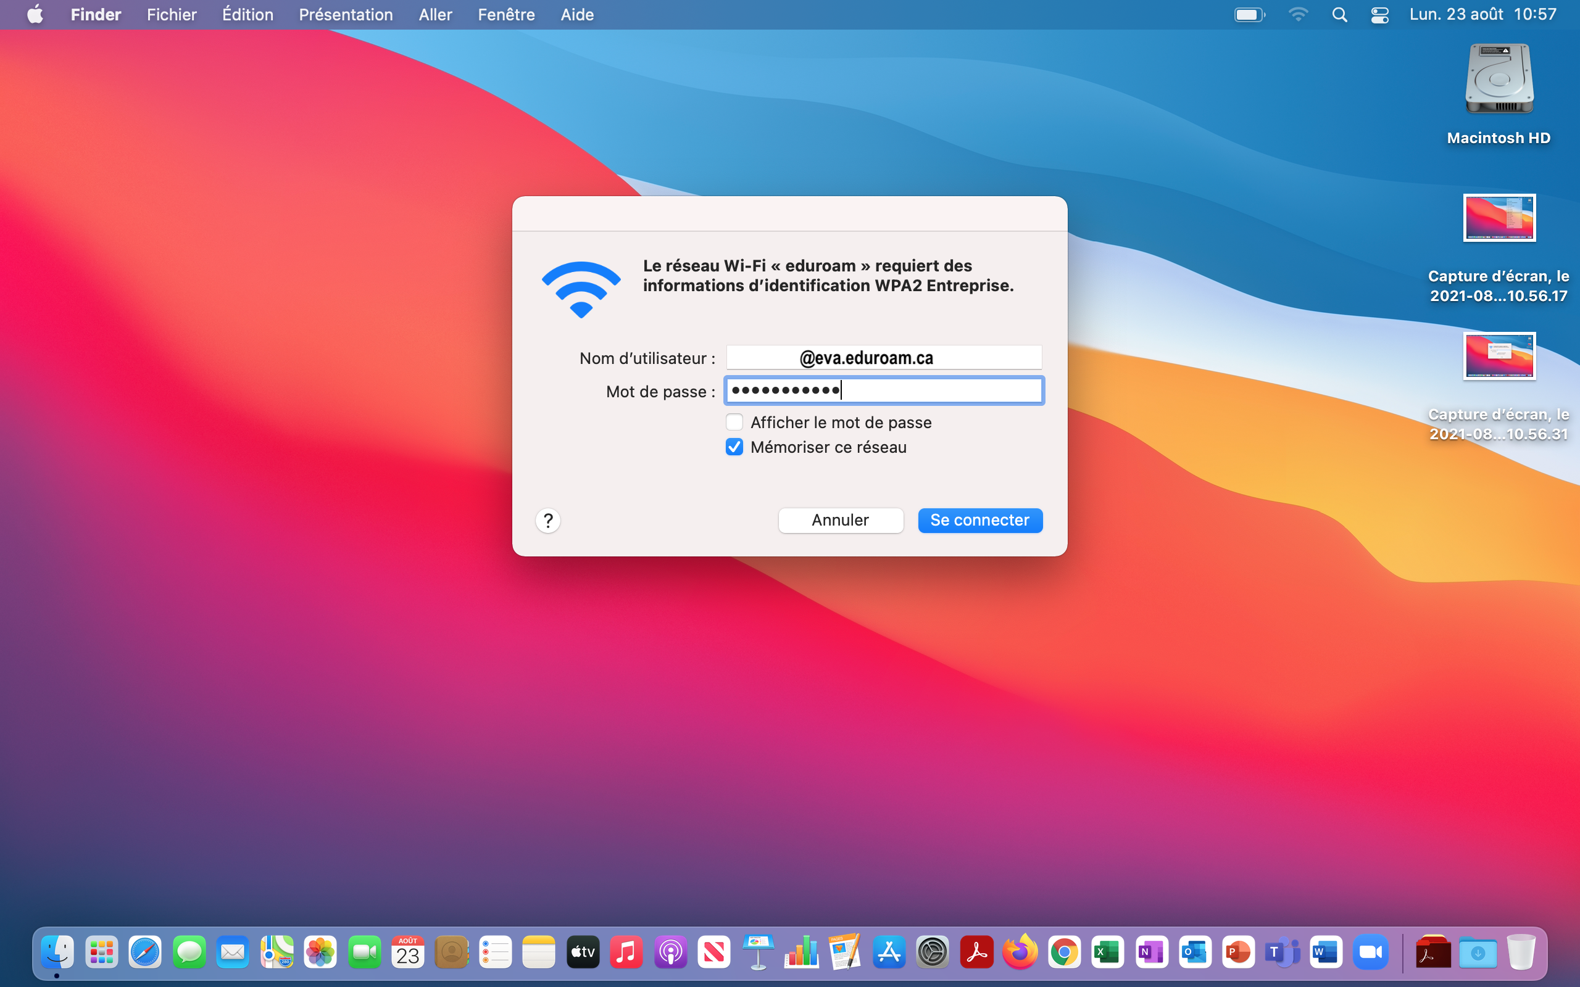Open Reminders from the Dock

point(496,952)
